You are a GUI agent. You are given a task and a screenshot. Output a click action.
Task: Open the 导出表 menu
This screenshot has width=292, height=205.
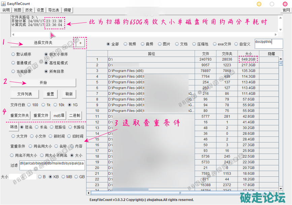(x=54, y=10)
